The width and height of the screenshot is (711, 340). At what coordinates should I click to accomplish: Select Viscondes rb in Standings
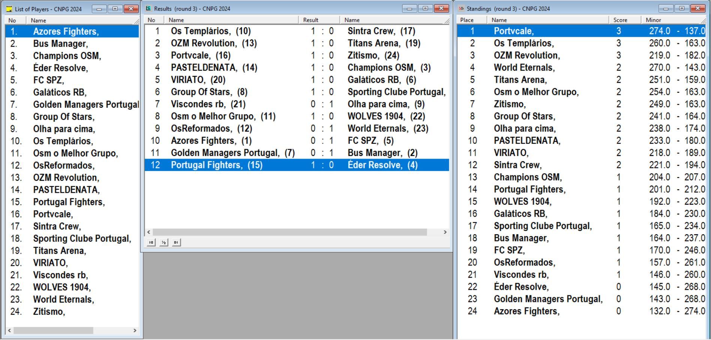point(581,274)
